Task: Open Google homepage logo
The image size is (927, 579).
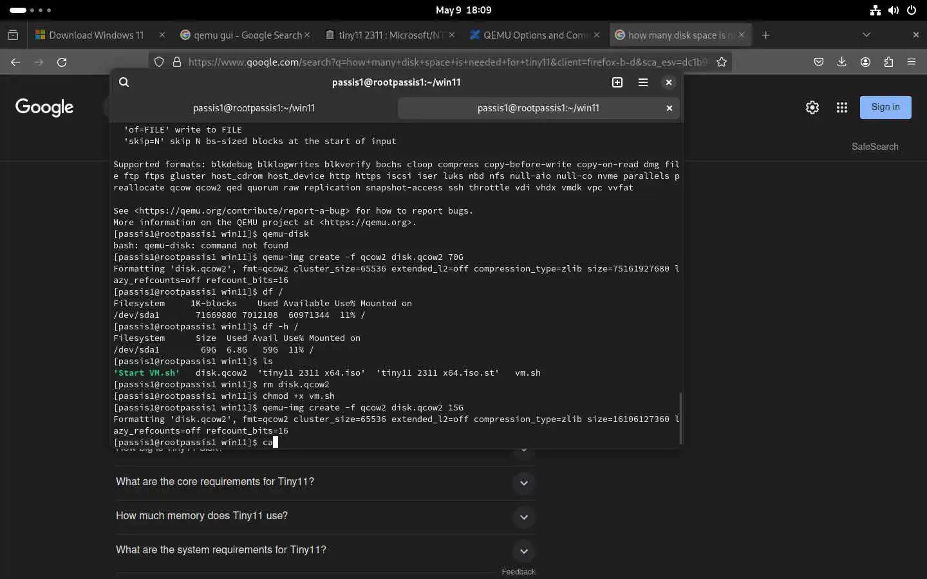Action: click(x=44, y=107)
